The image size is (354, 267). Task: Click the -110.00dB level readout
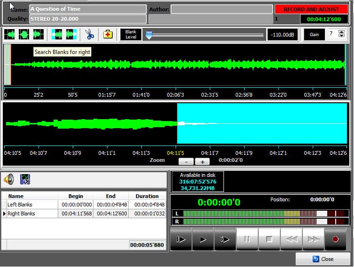(283, 35)
